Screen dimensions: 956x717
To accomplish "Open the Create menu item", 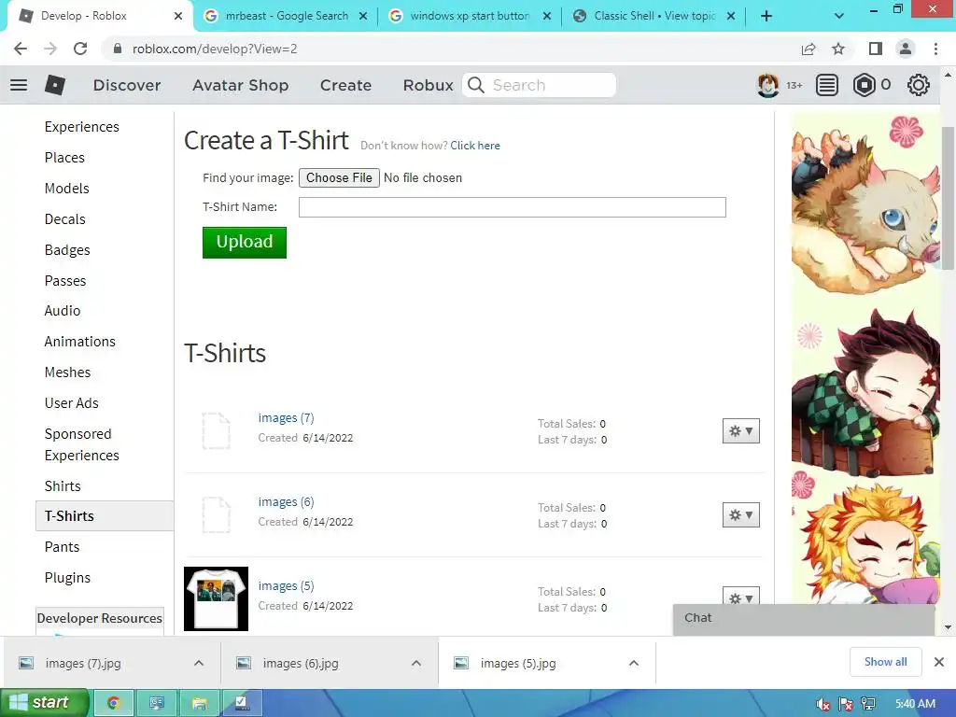I will pyautogui.click(x=345, y=85).
